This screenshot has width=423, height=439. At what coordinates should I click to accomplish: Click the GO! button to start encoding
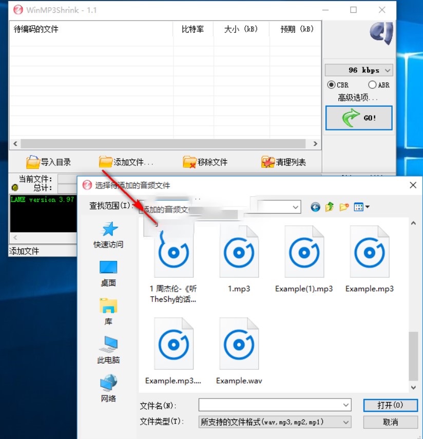pyautogui.click(x=358, y=118)
